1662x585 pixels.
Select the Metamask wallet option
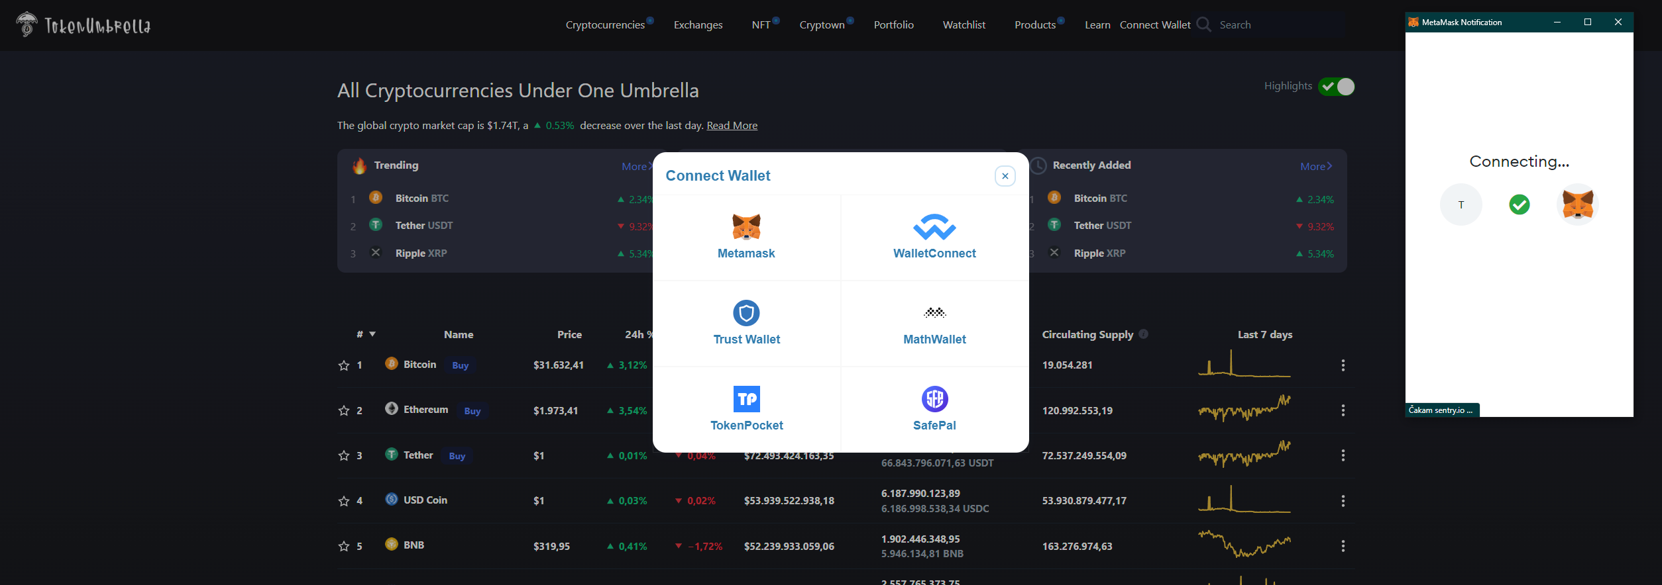coord(746,238)
